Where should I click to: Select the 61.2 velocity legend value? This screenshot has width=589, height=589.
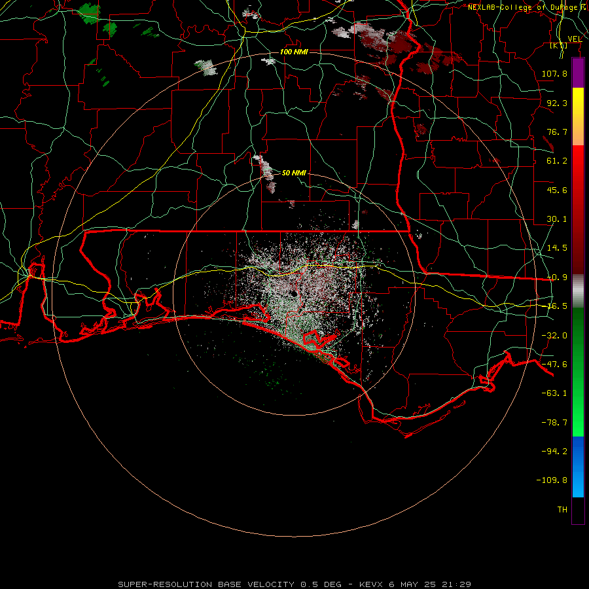557,161
